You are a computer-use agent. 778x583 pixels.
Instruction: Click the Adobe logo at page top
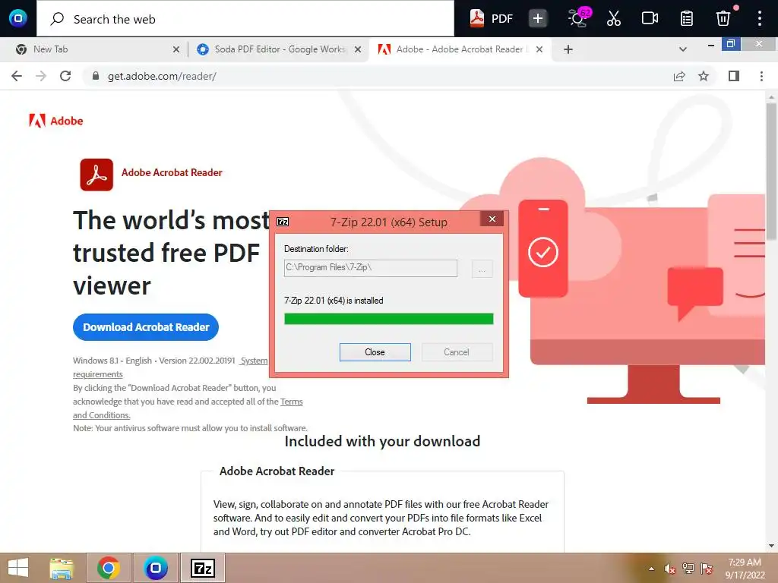tap(56, 121)
